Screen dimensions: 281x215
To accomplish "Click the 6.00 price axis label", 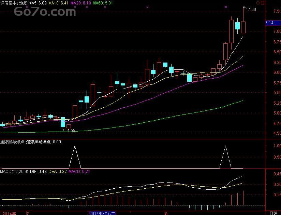I will [x=277, y=72].
